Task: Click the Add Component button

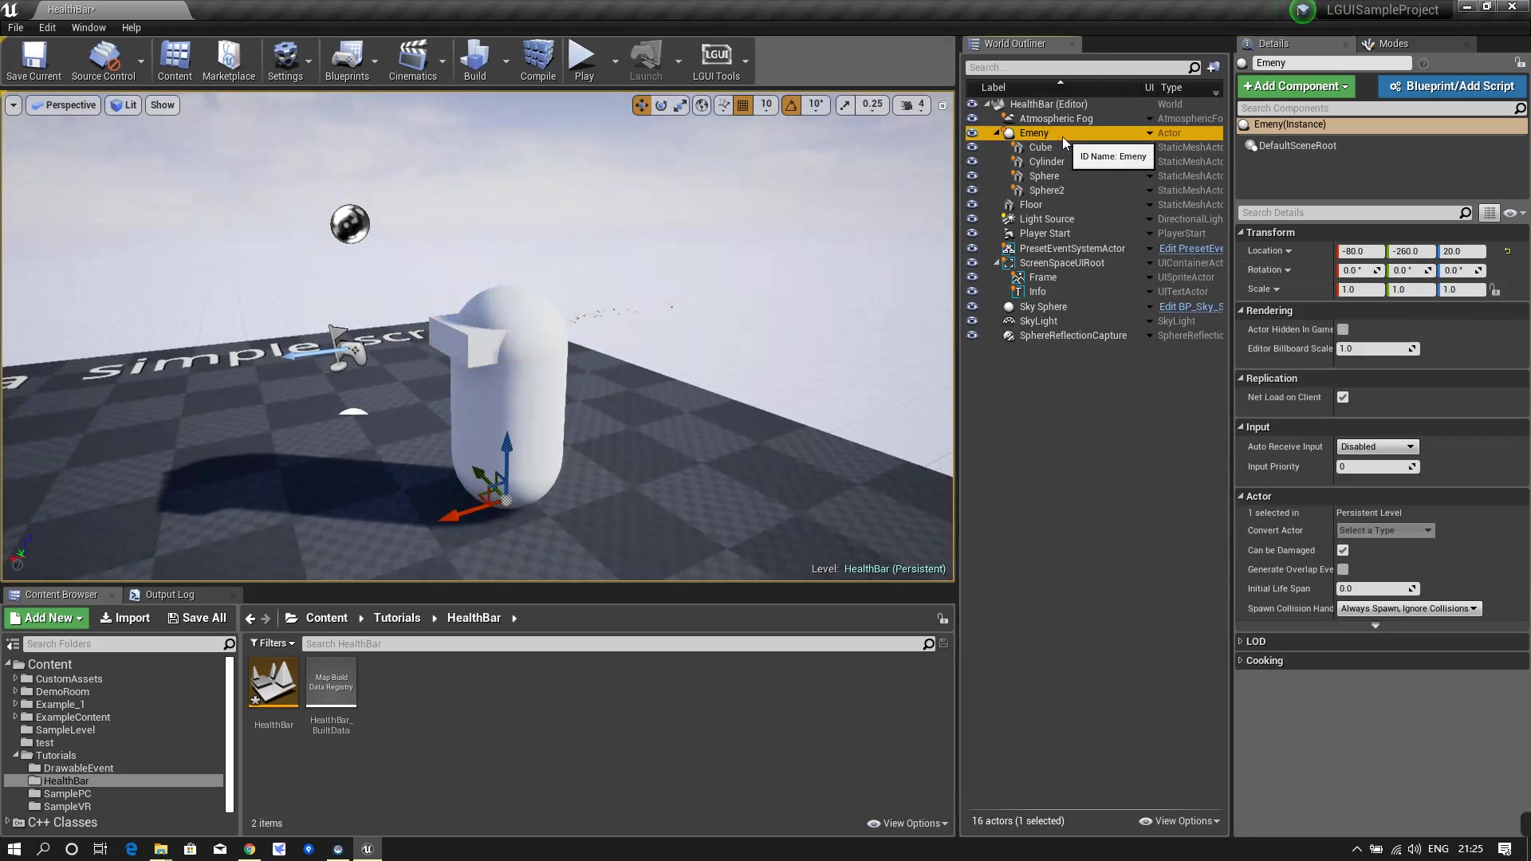Action: (x=1296, y=86)
